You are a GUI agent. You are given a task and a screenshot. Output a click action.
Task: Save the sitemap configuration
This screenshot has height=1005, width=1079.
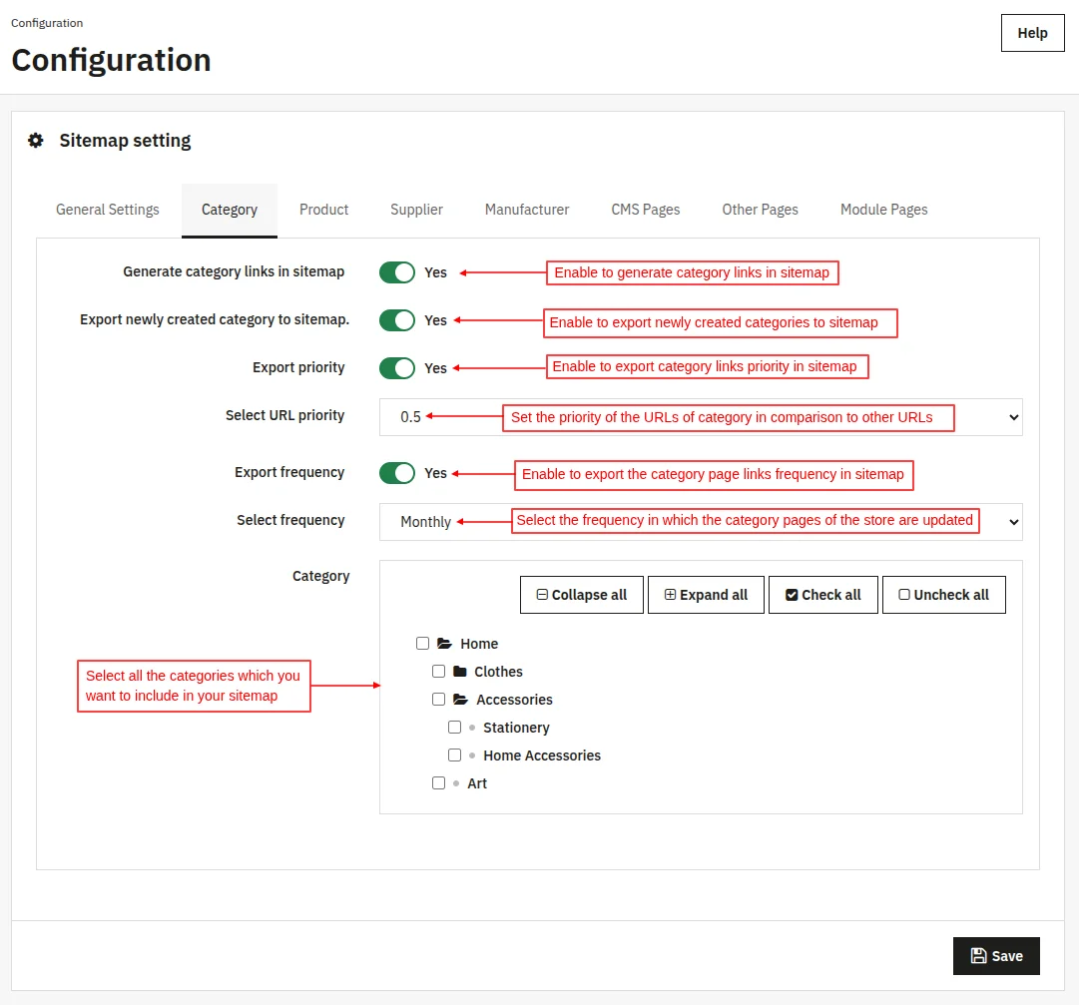[x=996, y=956]
